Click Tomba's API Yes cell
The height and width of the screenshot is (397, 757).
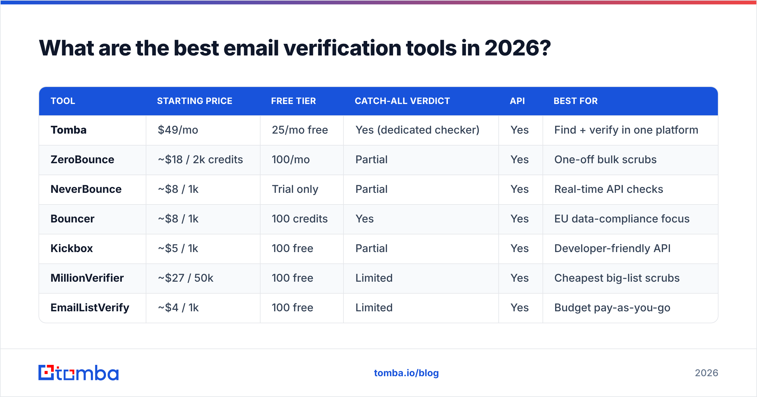coord(521,130)
